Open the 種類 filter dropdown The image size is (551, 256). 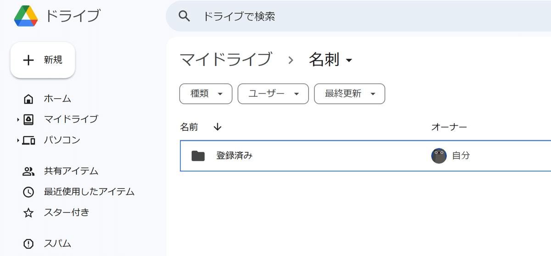click(x=206, y=94)
